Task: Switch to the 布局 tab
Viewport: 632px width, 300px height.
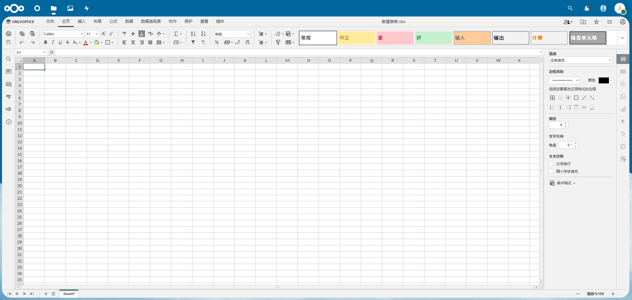Action: (98, 21)
